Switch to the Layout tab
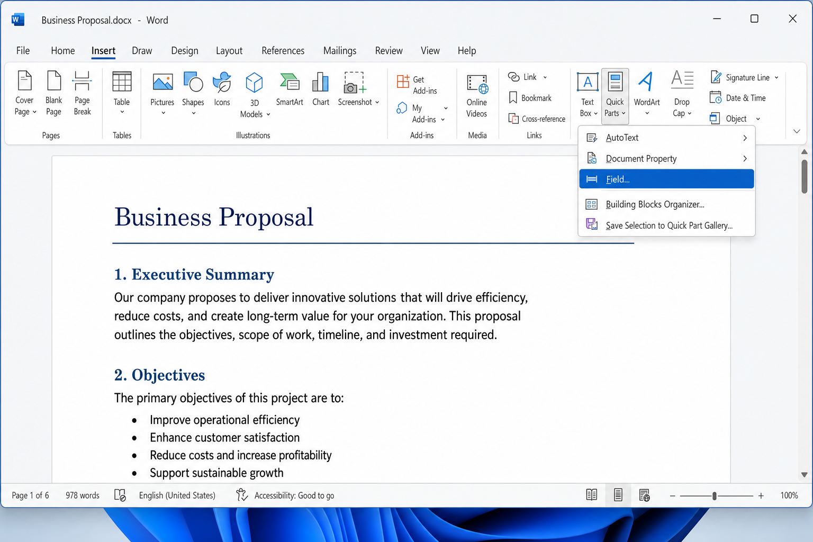Image resolution: width=813 pixels, height=542 pixels. coord(229,51)
